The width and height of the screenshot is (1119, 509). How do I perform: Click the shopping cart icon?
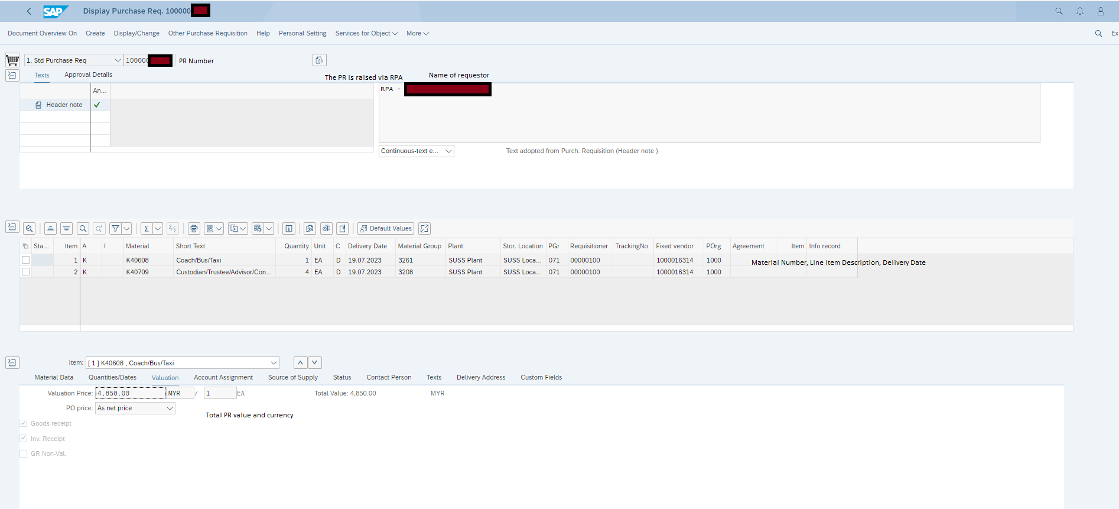pyautogui.click(x=12, y=60)
